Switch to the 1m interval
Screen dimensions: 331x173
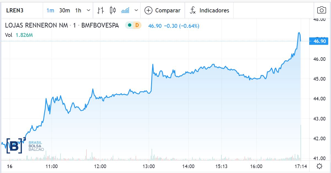[50, 10]
